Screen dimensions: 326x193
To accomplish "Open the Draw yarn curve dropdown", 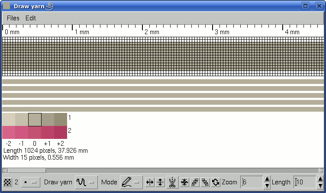I will [86, 182].
